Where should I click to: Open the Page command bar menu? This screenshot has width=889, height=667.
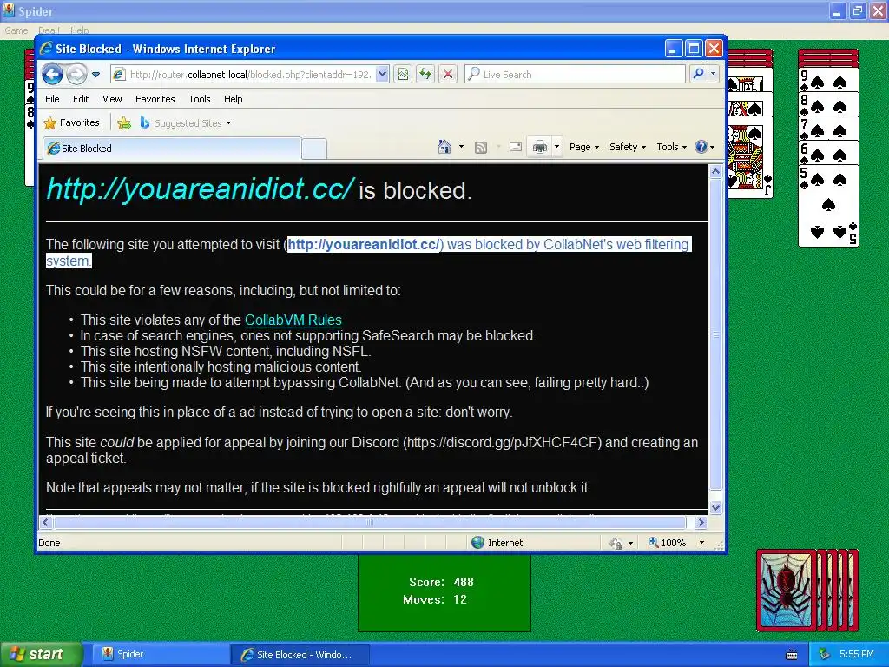[584, 147]
